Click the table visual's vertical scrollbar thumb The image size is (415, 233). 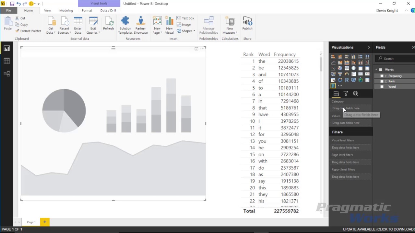(x=321, y=64)
